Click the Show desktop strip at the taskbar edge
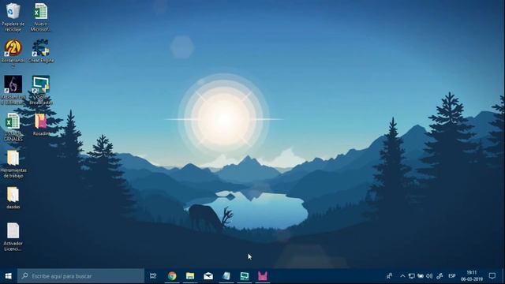Image resolution: width=505 pixels, height=284 pixels. coord(503,276)
